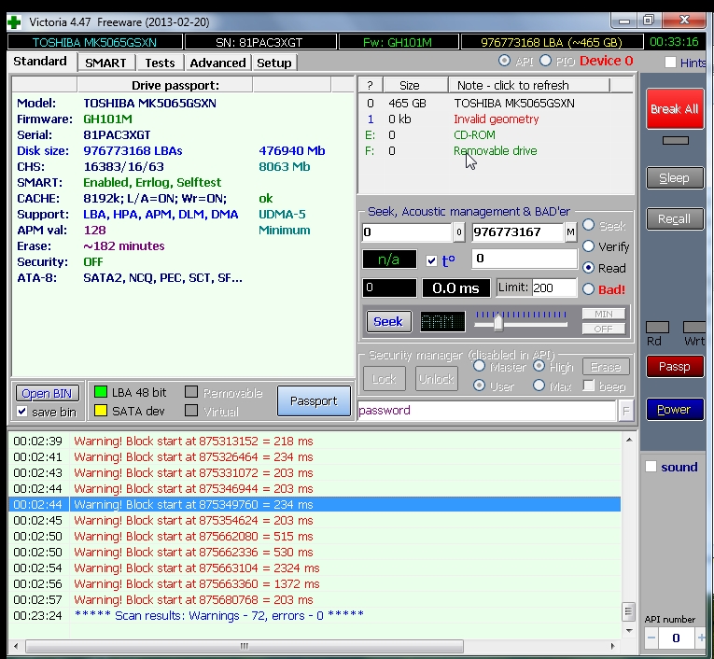Select the PIO mode radio button
The width and height of the screenshot is (714, 659).
click(x=545, y=61)
